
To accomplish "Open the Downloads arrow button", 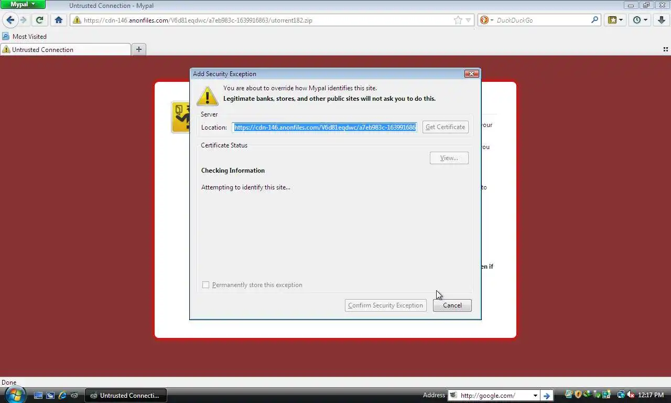I will click(x=662, y=20).
